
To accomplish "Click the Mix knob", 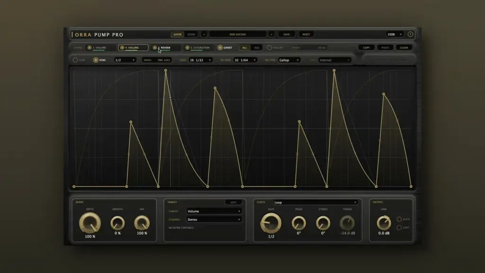I will coord(142,223).
